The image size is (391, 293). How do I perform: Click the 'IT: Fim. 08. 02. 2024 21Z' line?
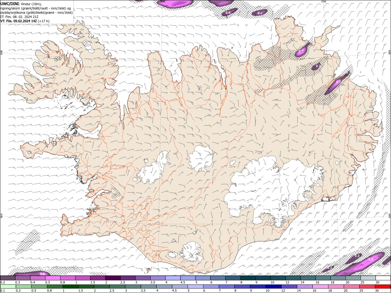(19, 17)
